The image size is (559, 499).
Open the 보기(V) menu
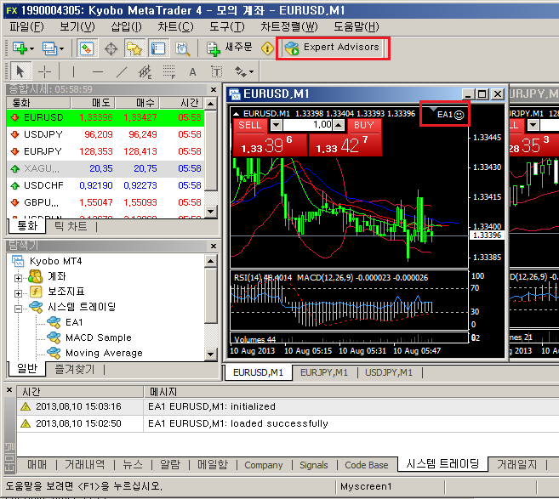pos(77,26)
